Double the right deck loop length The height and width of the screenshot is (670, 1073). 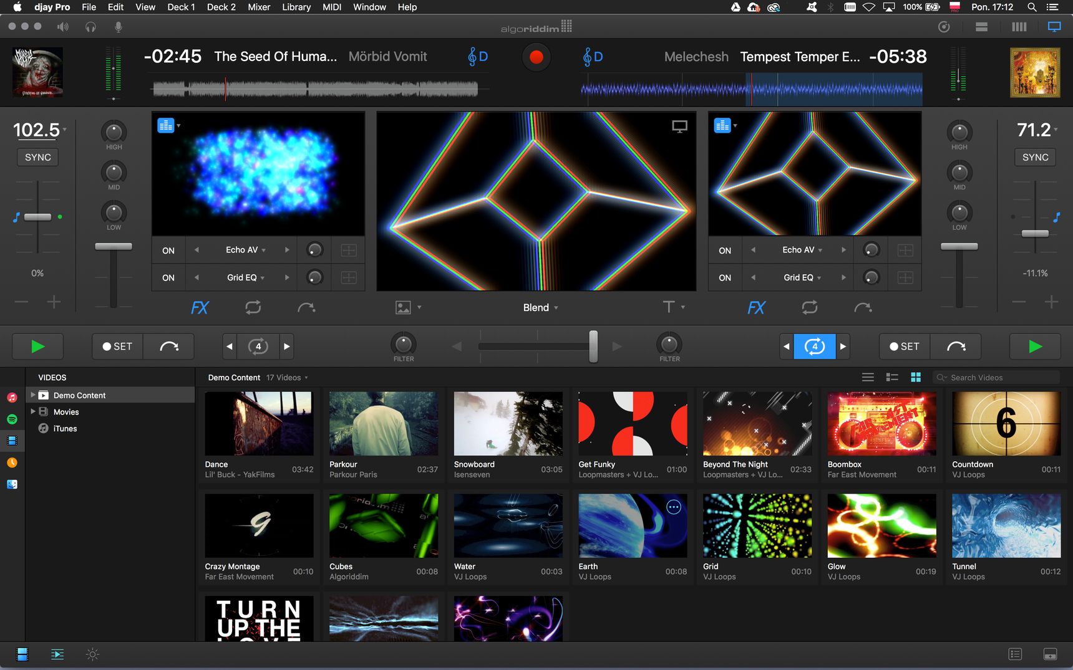tap(843, 347)
